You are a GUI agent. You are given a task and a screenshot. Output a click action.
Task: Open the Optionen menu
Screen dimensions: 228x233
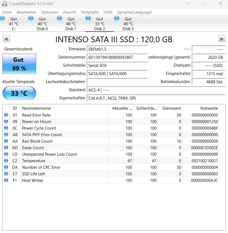pos(50,12)
